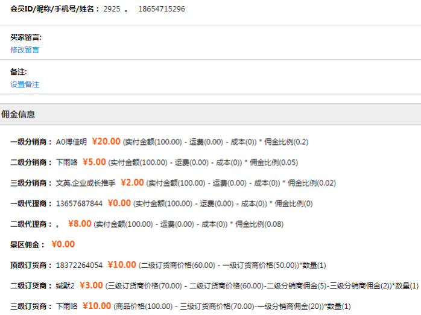421x315 pixels.
Task: Select the ¥2.00 commission amount
Action: pos(132,182)
